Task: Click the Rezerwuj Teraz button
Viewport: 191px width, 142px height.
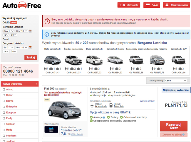Action: 174,126
